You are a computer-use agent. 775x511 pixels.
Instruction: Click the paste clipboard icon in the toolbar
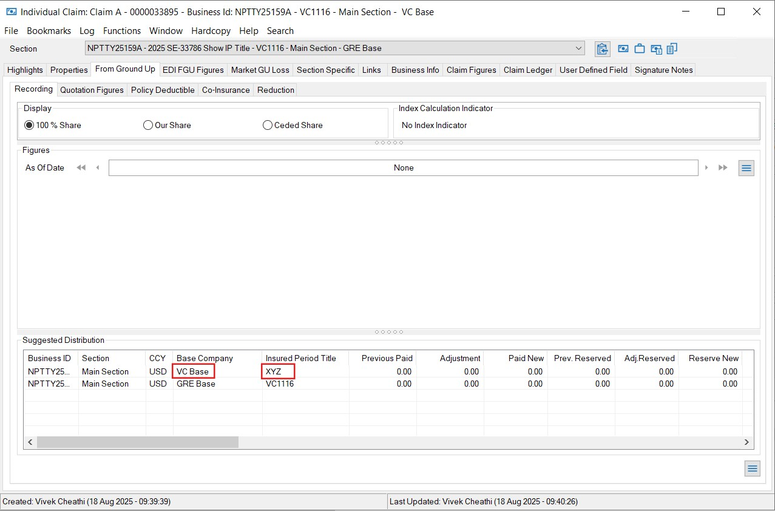point(602,49)
